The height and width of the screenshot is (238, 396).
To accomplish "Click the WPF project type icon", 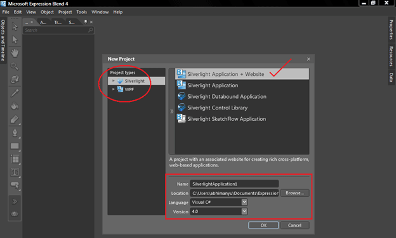I will [120, 89].
